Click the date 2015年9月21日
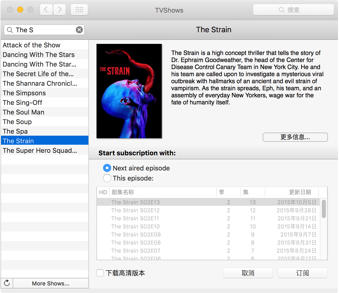Viewport: 339px width, 293px height. coord(297,218)
